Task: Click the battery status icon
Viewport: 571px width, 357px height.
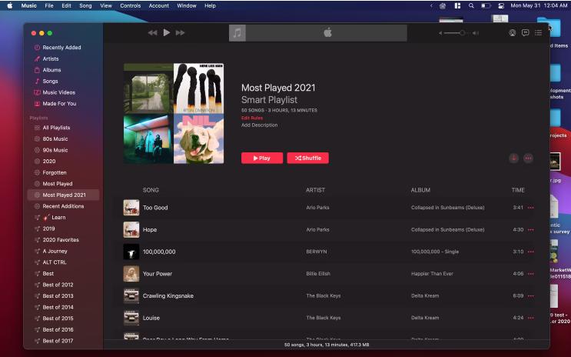Action: pyautogui.click(x=486, y=6)
